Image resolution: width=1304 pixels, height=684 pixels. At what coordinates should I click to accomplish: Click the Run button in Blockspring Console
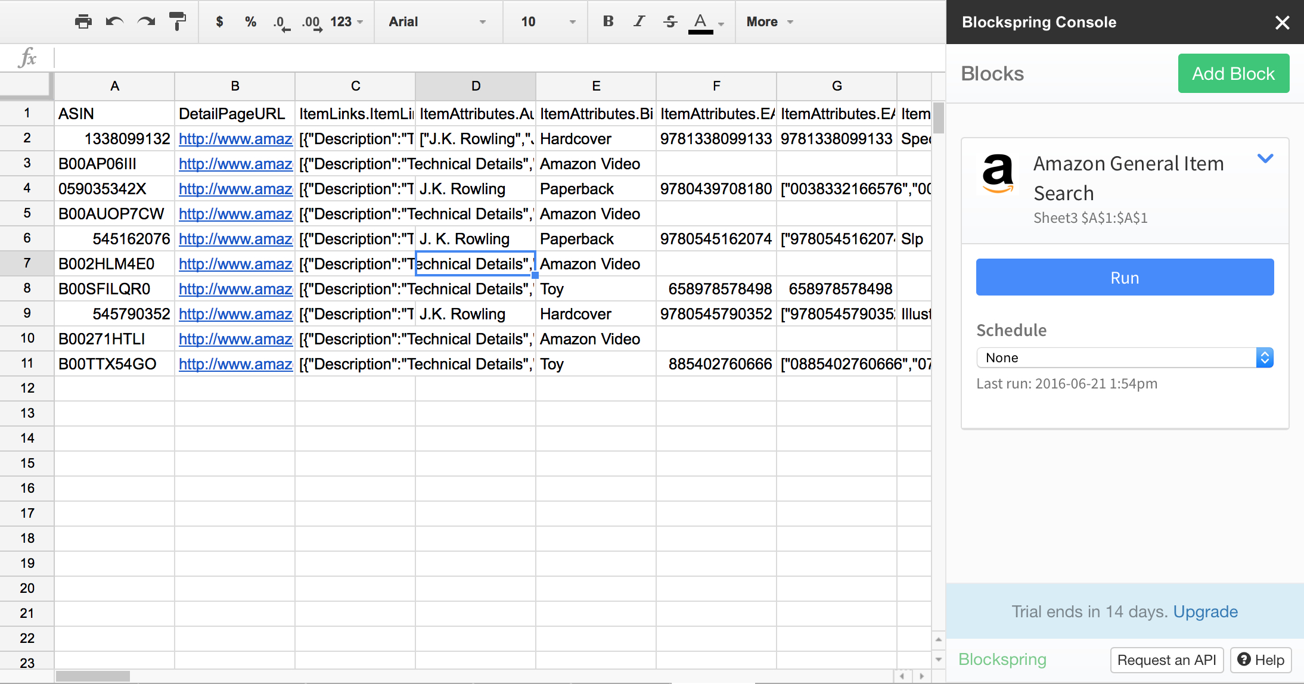coord(1125,278)
